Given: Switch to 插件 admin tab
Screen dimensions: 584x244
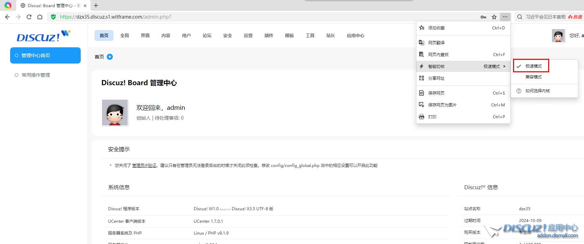Looking at the screenshot, I should [x=269, y=35].
